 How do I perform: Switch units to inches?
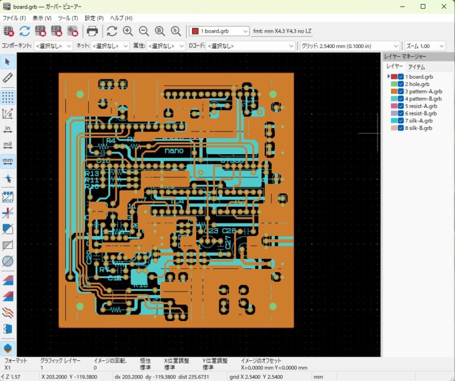[x=8, y=129]
